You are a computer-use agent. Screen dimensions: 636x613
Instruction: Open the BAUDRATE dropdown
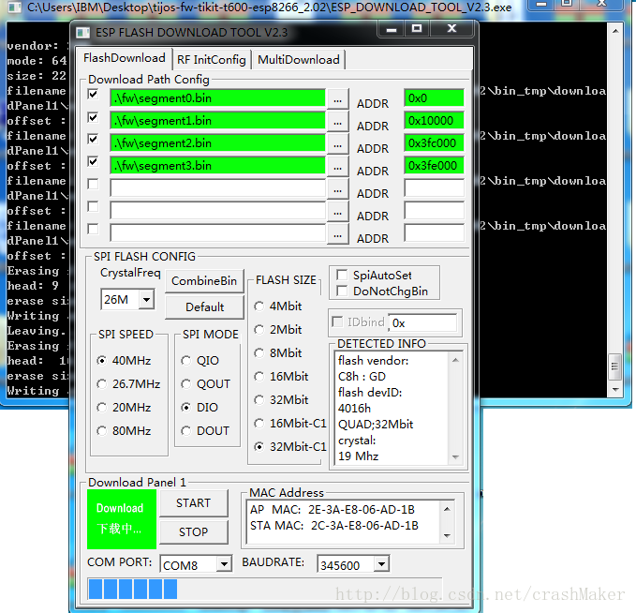coord(381,564)
